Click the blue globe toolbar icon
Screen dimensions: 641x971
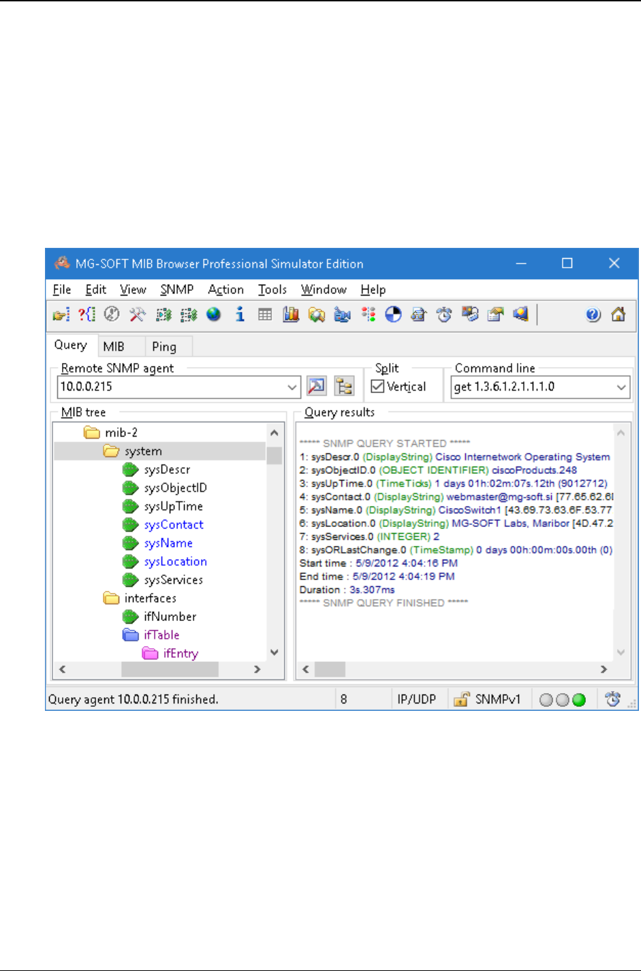point(214,315)
